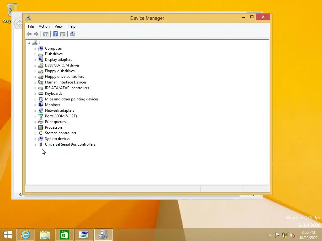Select the Ports (COM & LPT) icon
The width and height of the screenshot is (322, 241).
(x=41, y=116)
